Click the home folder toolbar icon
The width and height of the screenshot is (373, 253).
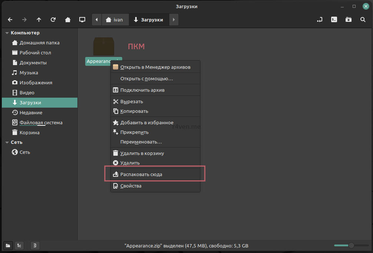tap(68, 20)
